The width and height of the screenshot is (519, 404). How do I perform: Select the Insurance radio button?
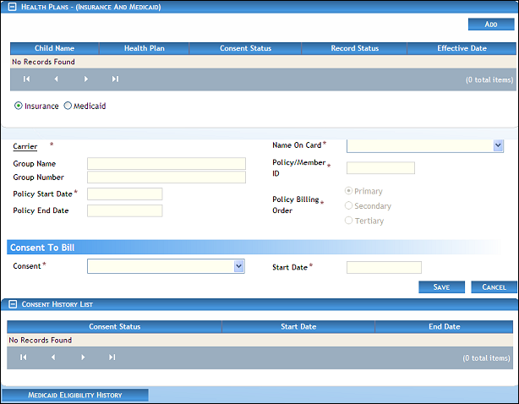click(x=19, y=106)
